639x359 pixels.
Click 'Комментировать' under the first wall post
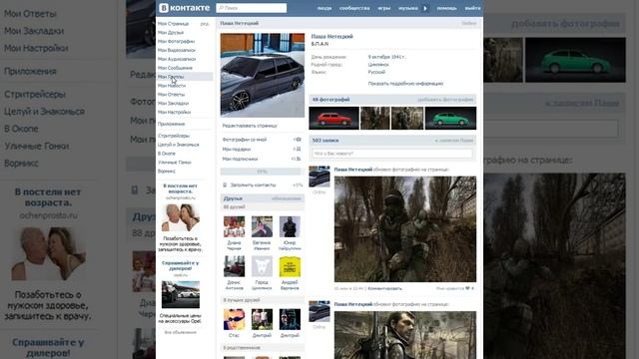pos(384,288)
